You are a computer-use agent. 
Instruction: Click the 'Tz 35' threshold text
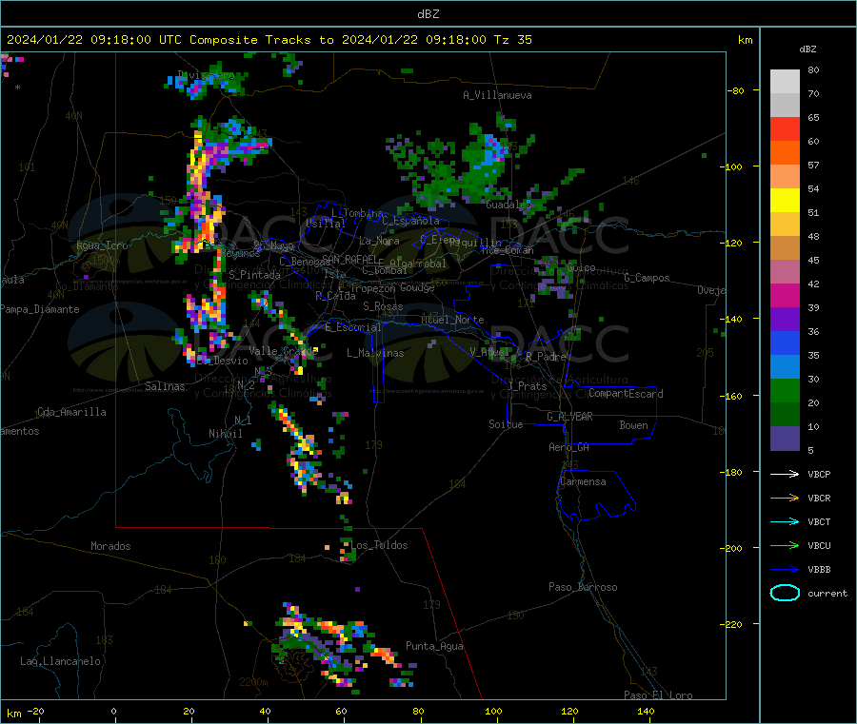(512, 40)
